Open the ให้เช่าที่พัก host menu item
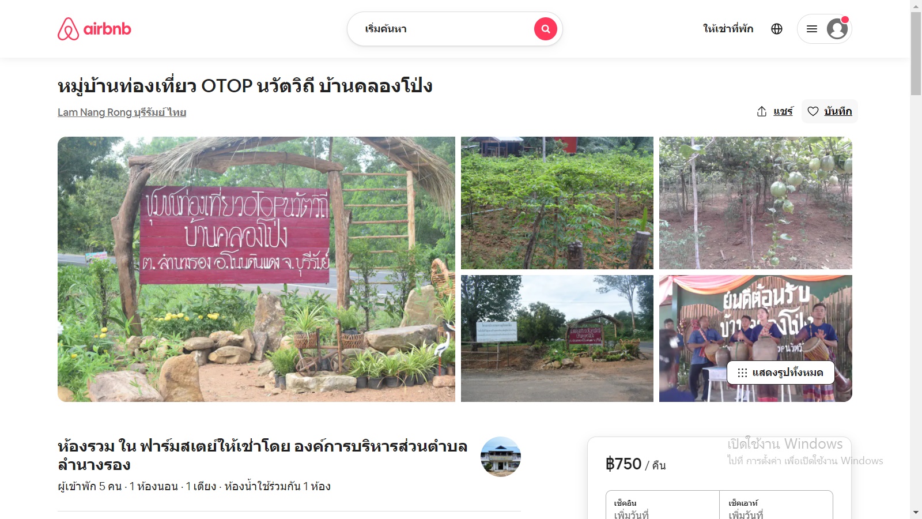The width and height of the screenshot is (922, 519). [728, 29]
